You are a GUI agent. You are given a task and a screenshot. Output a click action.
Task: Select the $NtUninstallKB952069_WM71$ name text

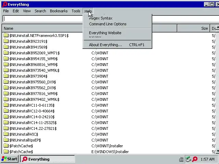[35, 53]
